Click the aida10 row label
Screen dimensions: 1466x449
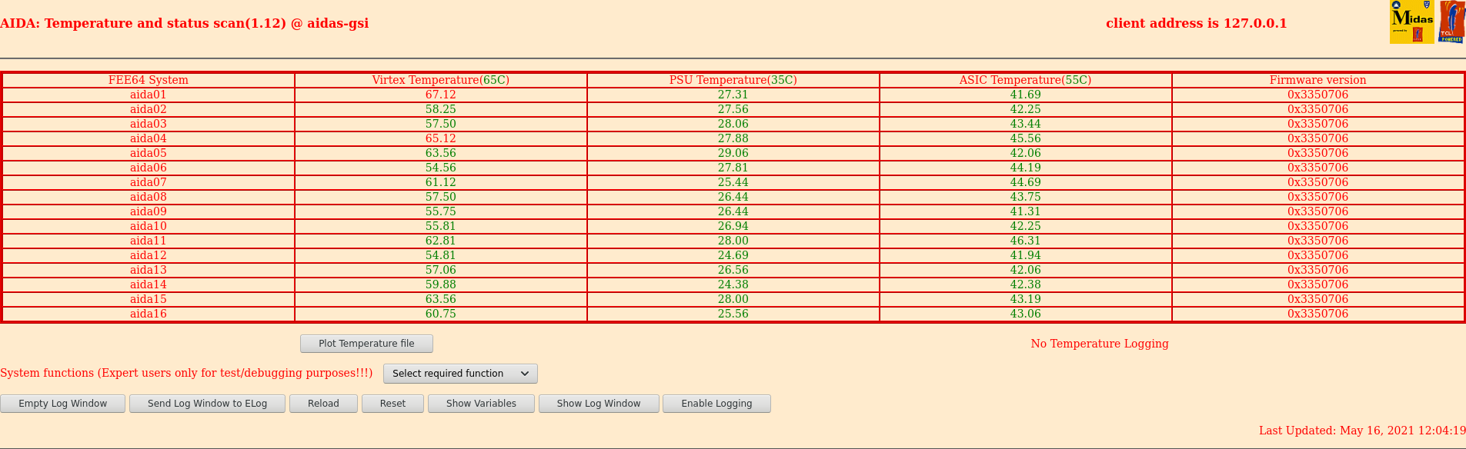149,226
